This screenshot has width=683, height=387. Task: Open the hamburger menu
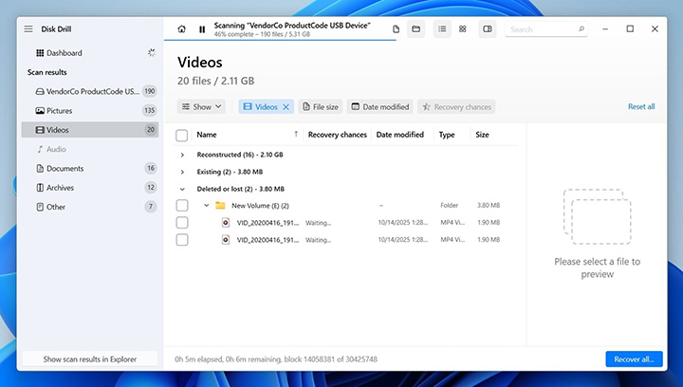coord(28,29)
